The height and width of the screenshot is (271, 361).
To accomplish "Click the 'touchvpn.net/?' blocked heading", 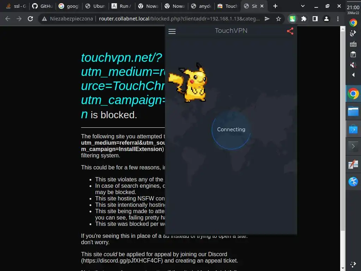I will click(x=122, y=58).
